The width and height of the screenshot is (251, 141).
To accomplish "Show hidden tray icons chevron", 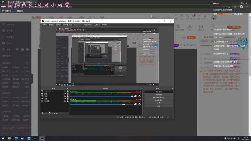I will [222, 138].
